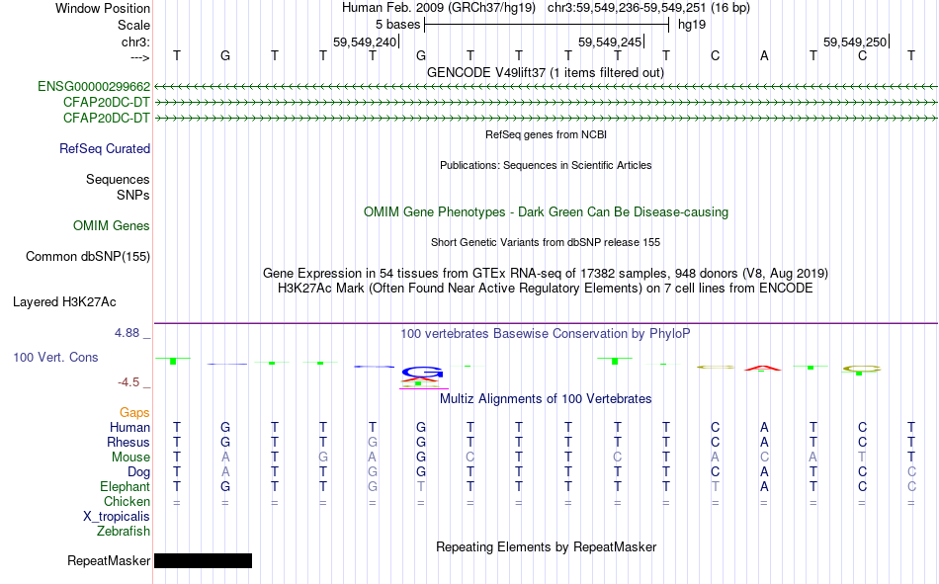Select the Rhesus alignment row label
This screenshot has height=584, width=939.
pos(128,442)
